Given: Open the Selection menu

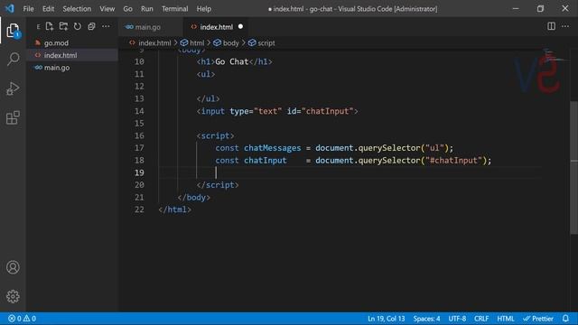Looking at the screenshot, I should [77, 8].
